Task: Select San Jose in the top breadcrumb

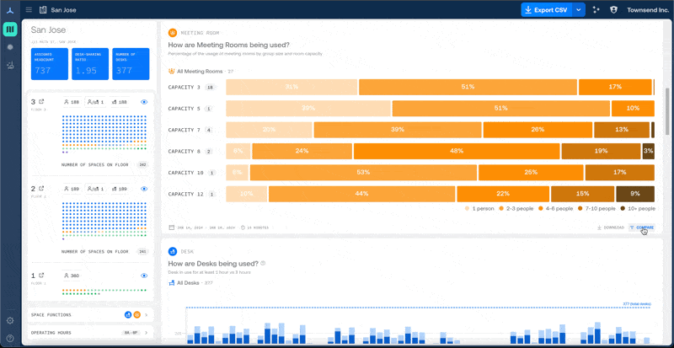Action: [62, 10]
